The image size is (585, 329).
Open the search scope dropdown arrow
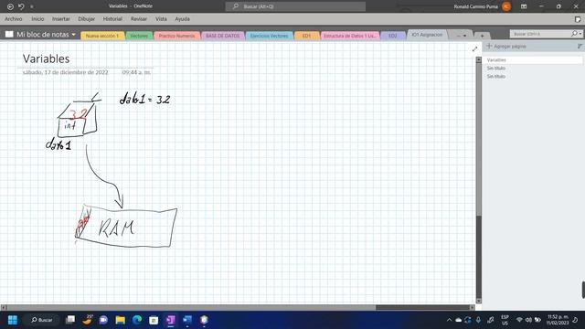(580, 34)
